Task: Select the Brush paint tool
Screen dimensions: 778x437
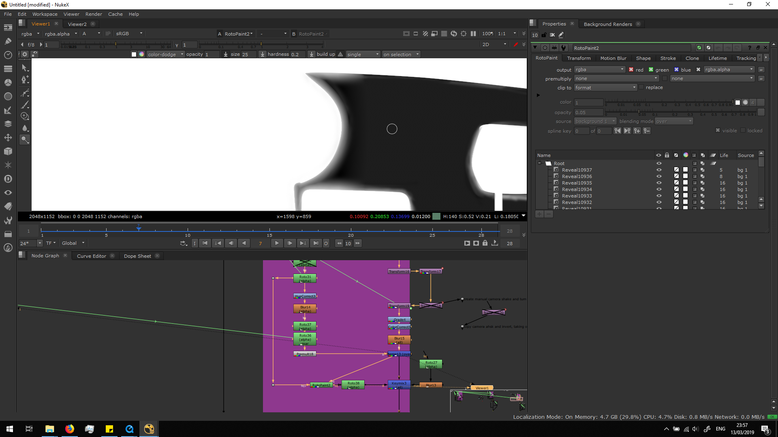Action: [x=25, y=105]
